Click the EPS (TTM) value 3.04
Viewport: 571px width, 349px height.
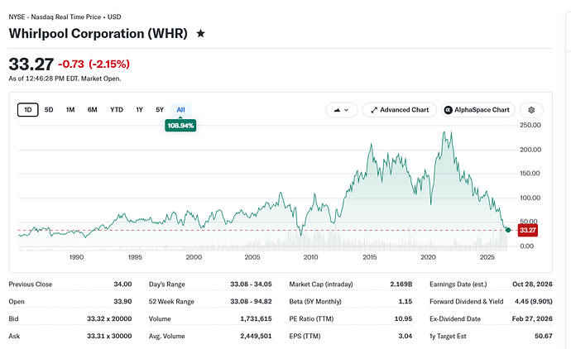tap(405, 337)
